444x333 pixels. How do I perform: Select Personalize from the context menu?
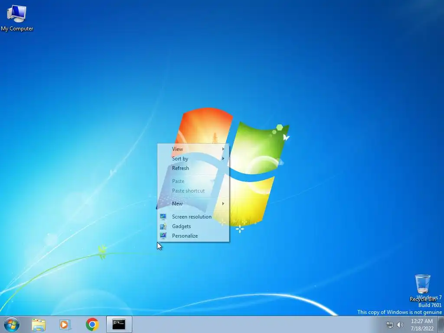[x=193, y=235]
